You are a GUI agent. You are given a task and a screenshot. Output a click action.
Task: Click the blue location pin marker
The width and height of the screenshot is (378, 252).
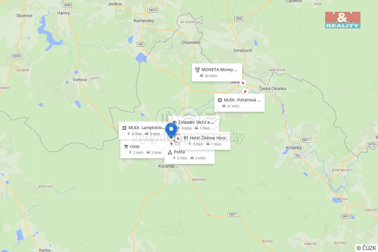[x=171, y=130]
